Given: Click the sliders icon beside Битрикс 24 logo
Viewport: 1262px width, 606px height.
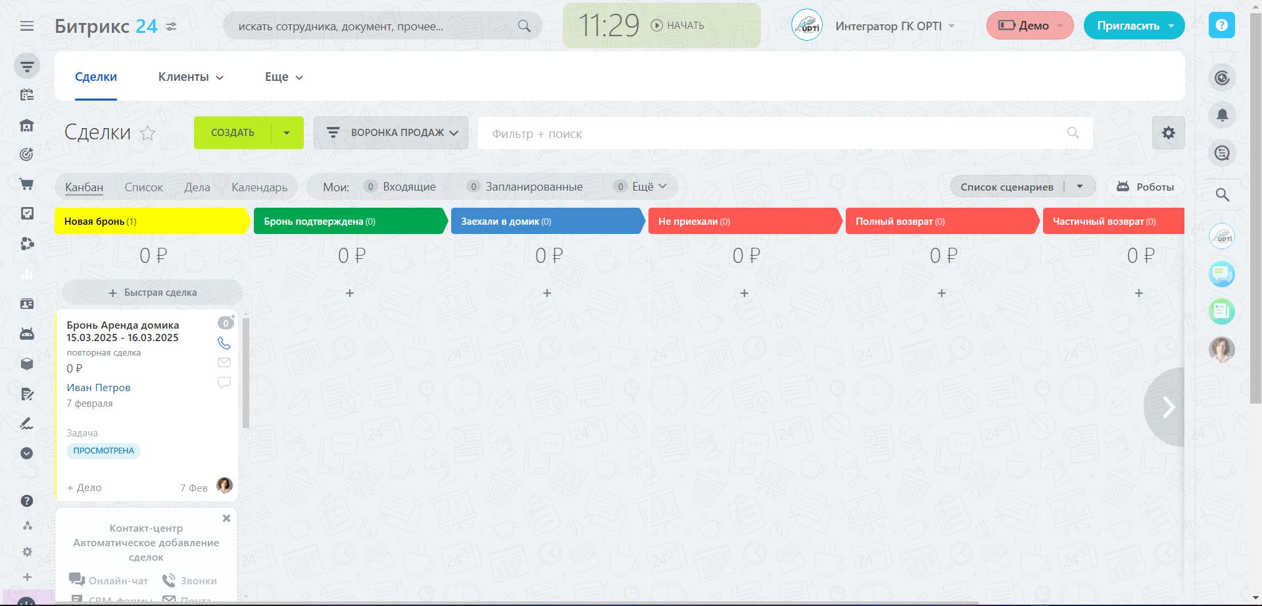Looking at the screenshot, I should click(171, 27).
